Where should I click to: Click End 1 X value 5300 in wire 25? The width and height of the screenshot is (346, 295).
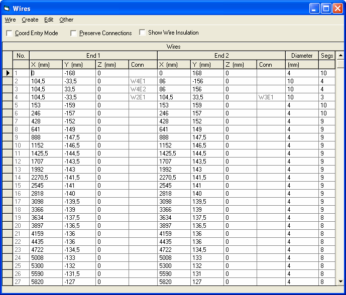coord(46,266)
